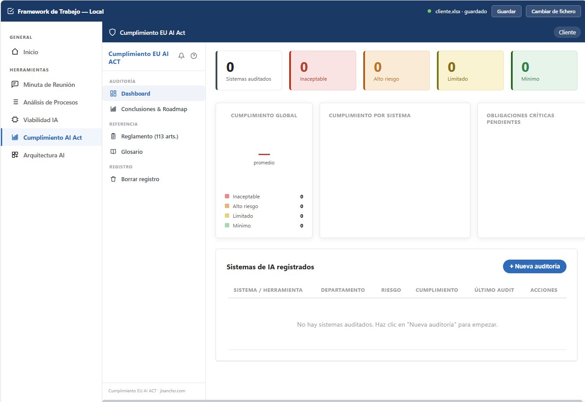Click the notification bell icon
The image size is (585, 402).
pyautogui.click(x=181, y=56)
